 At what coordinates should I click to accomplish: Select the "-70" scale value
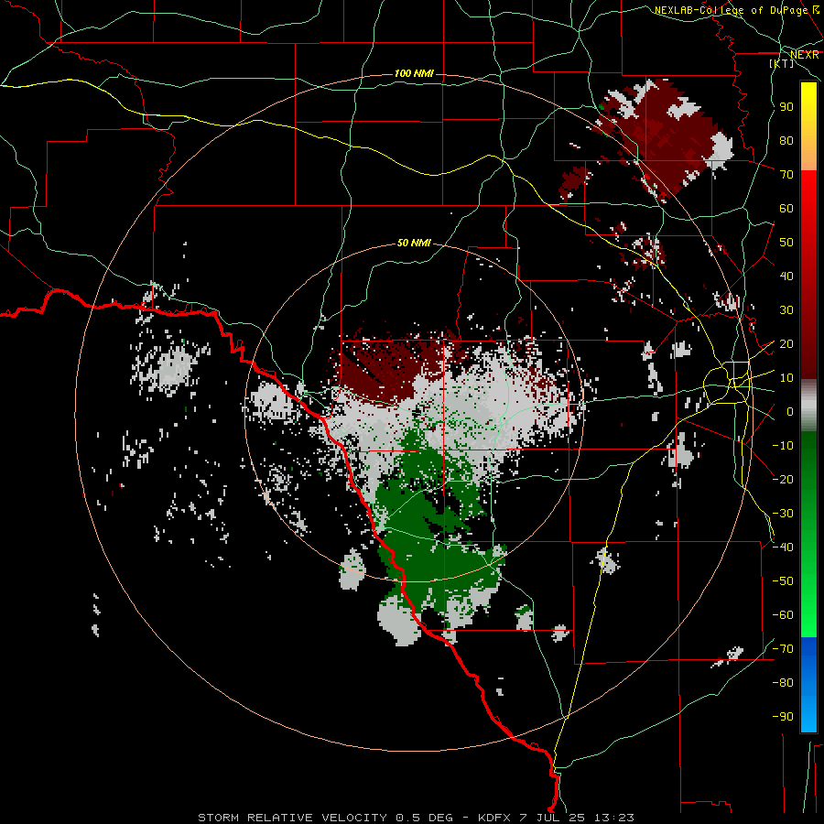783,648
